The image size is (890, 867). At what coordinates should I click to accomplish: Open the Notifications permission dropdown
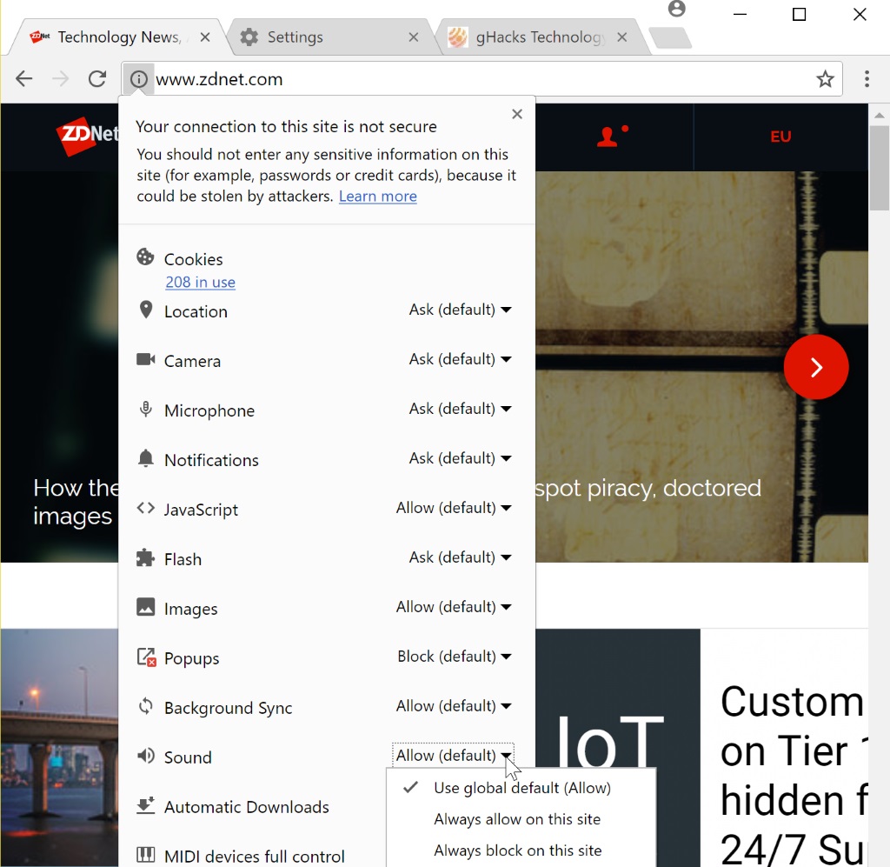point(460,458)
